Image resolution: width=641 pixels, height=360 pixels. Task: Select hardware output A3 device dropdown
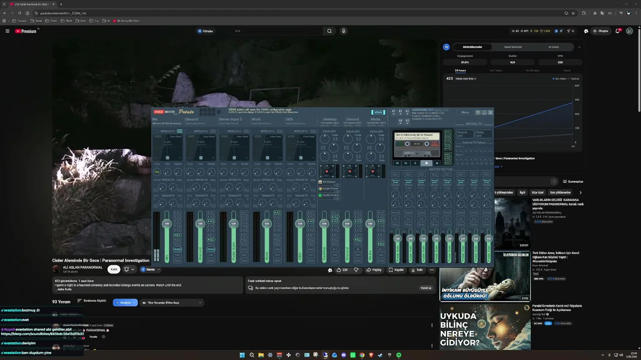pos(407,111)
